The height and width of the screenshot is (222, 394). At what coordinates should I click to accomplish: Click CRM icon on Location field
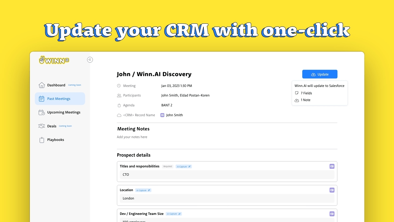[x=332, y=190]
